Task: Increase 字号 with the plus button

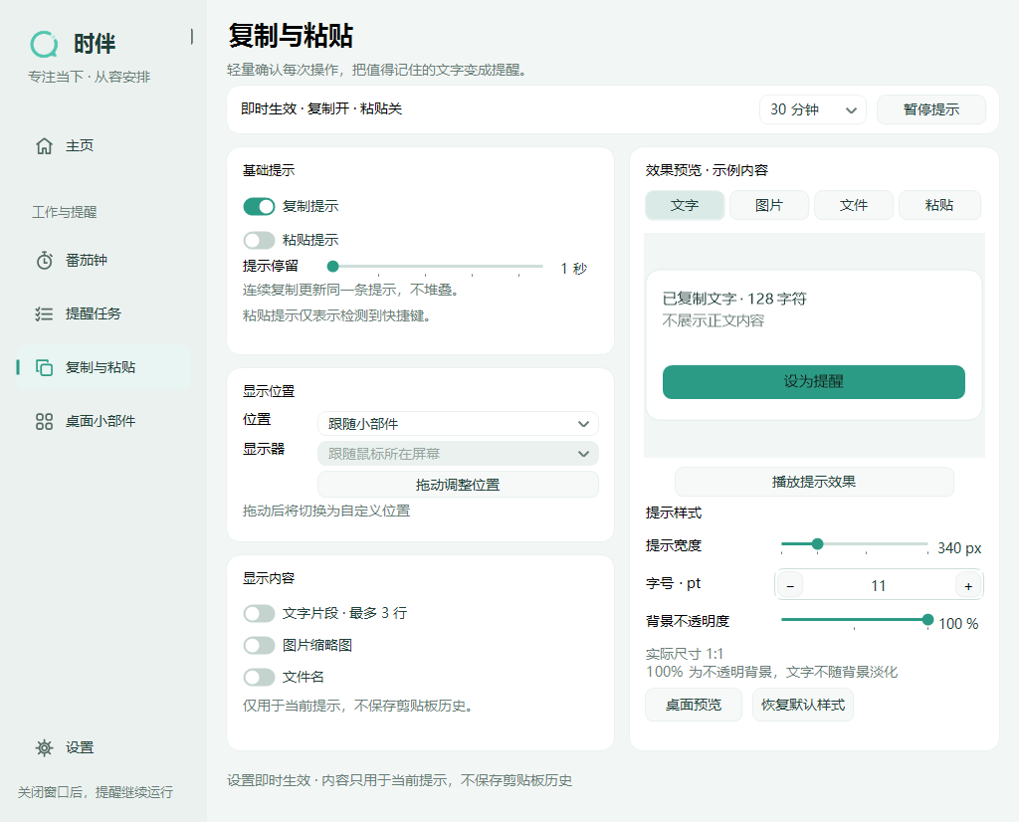Action: pos(968,585)
